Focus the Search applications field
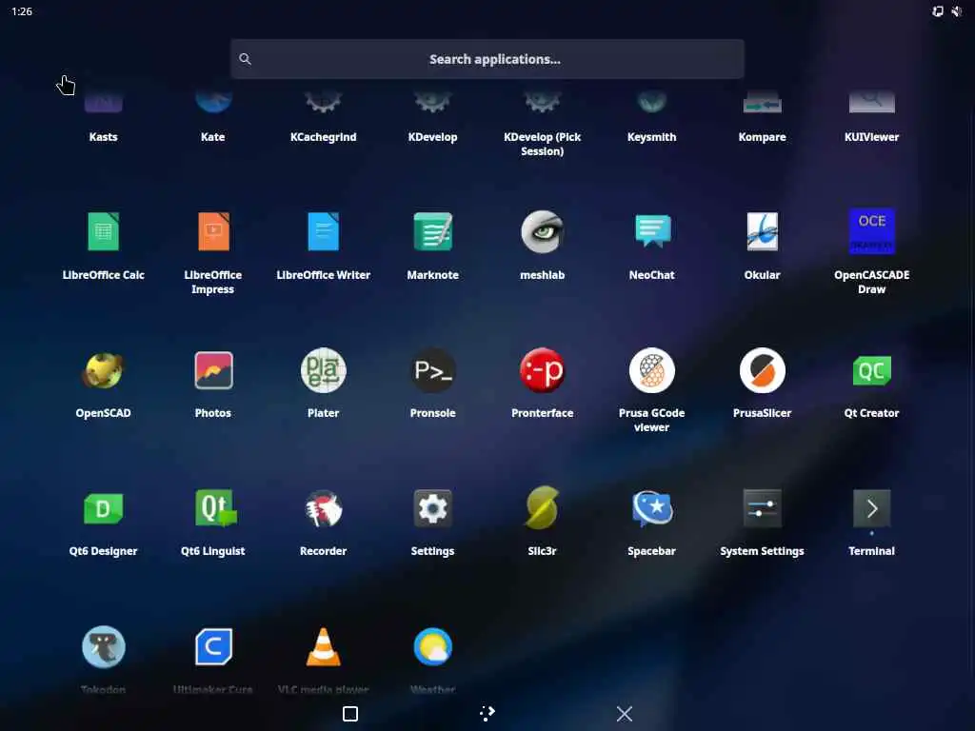The width and height of the screenshot is (975, 731). (x=487, y=59)
